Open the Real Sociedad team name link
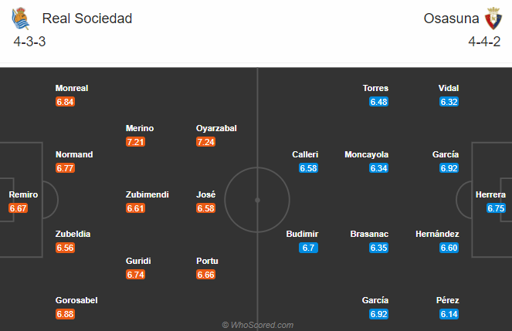 [x=87, y=19]
